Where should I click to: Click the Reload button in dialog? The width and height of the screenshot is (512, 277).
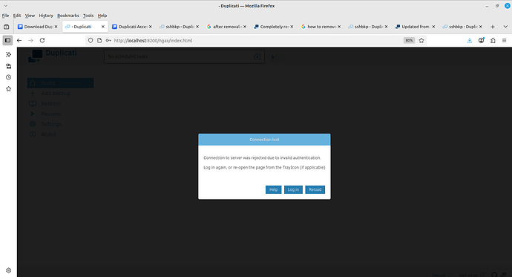[315, 190]
